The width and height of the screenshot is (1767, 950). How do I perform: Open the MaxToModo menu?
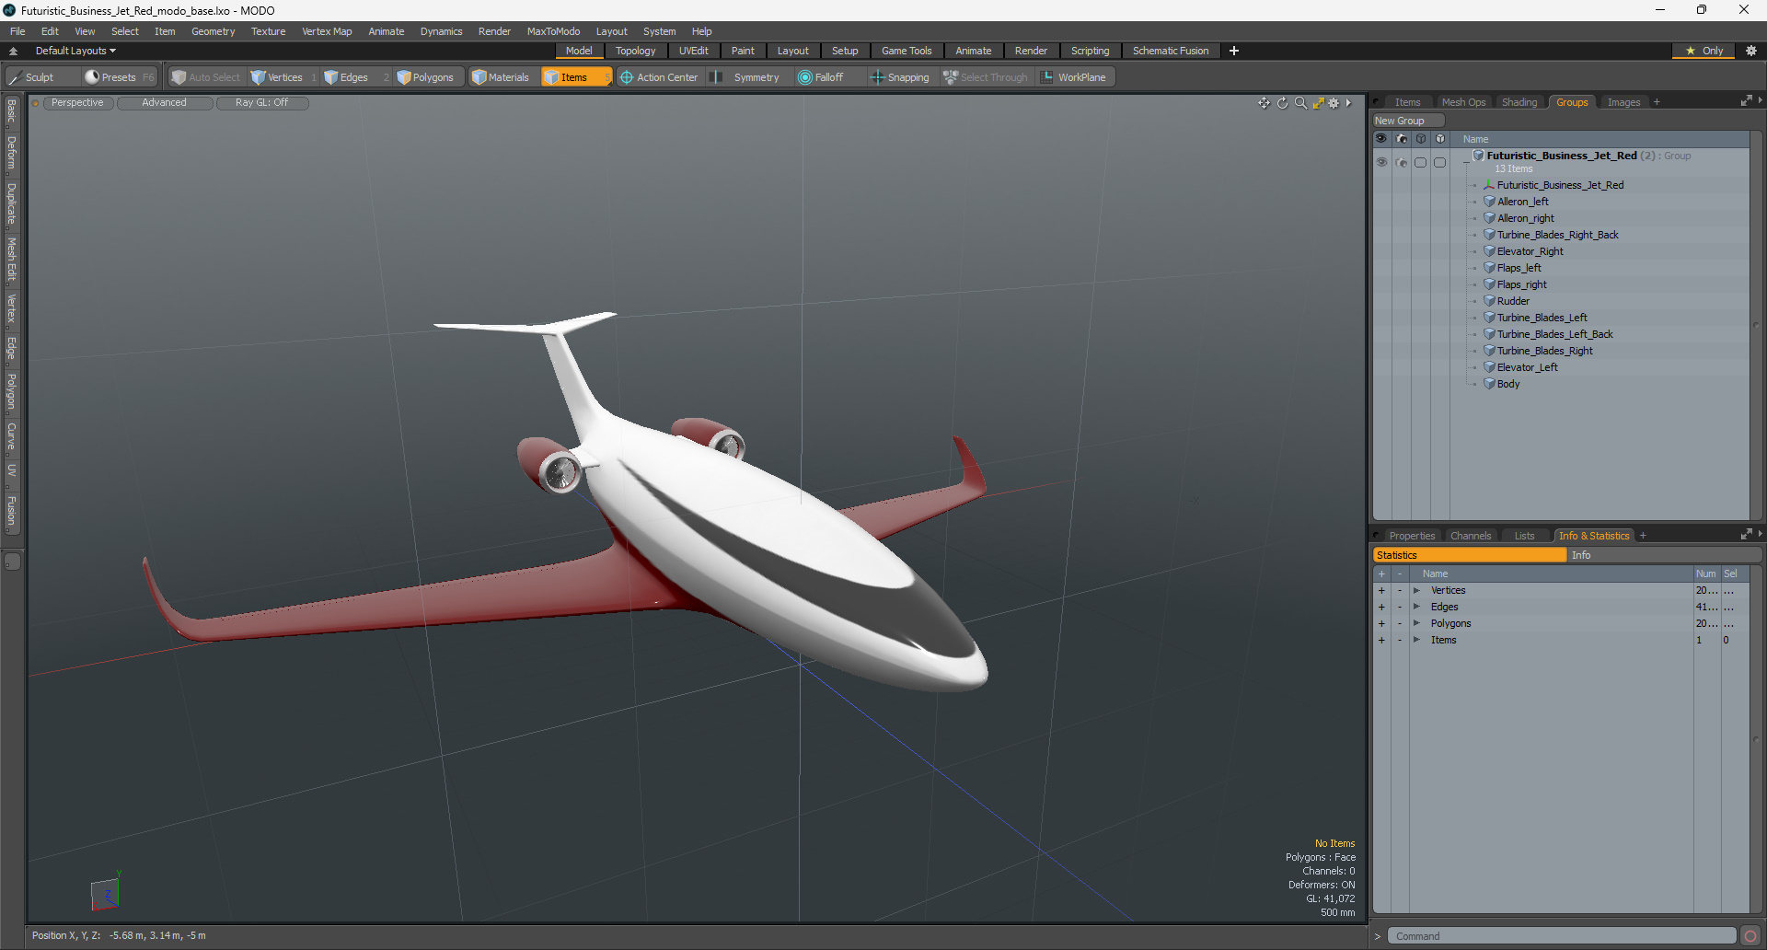click(x=553, y=31)
